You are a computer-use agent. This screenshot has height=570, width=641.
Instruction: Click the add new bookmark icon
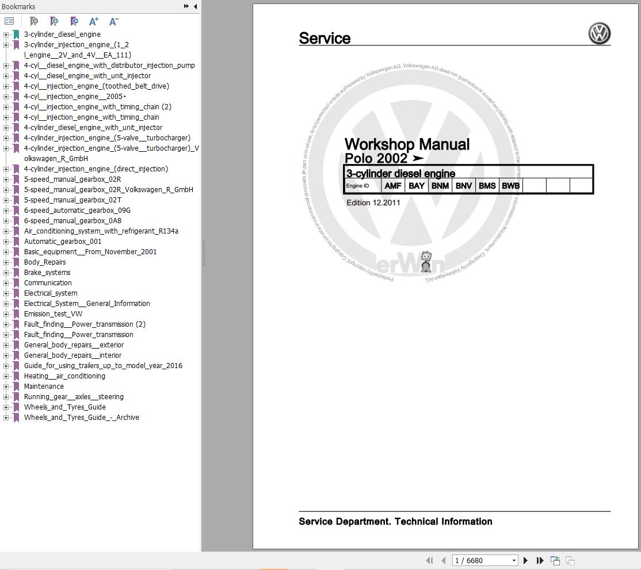coord(54,21)
